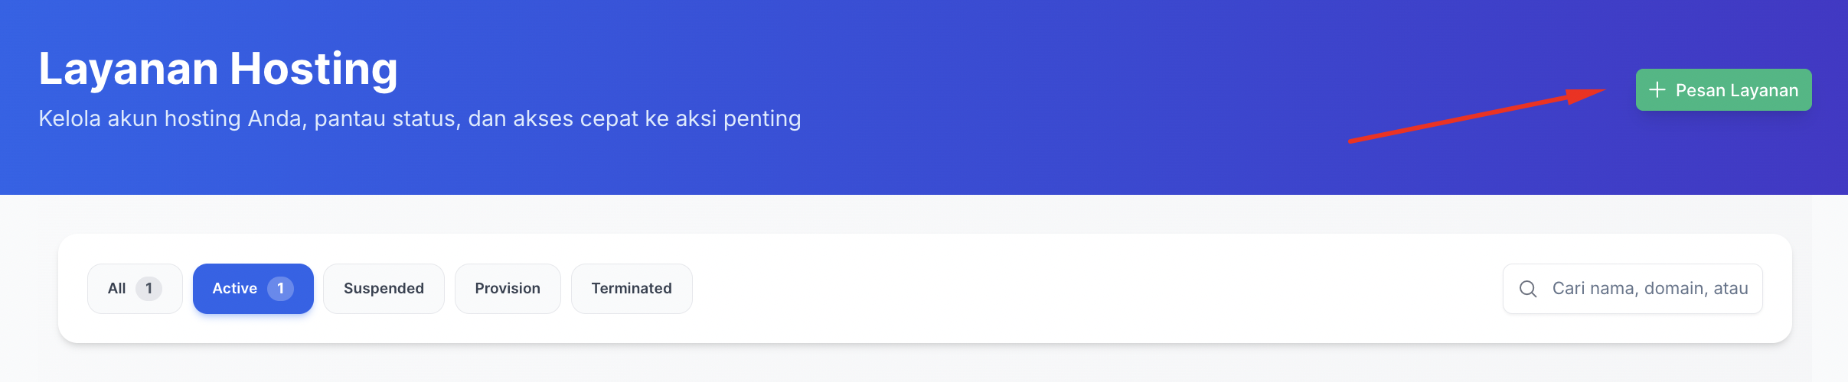Select the Active filter tab
This screenshot has height=382, width=1848.
click(253, 289)
